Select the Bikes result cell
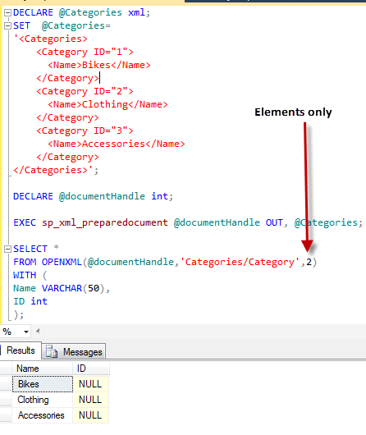Screen dimensions: 366x435 click(x=43, y=384)
